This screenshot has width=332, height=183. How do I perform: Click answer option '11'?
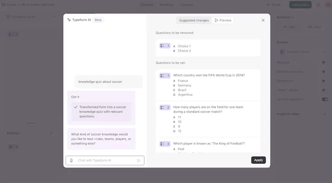(179, 117)
